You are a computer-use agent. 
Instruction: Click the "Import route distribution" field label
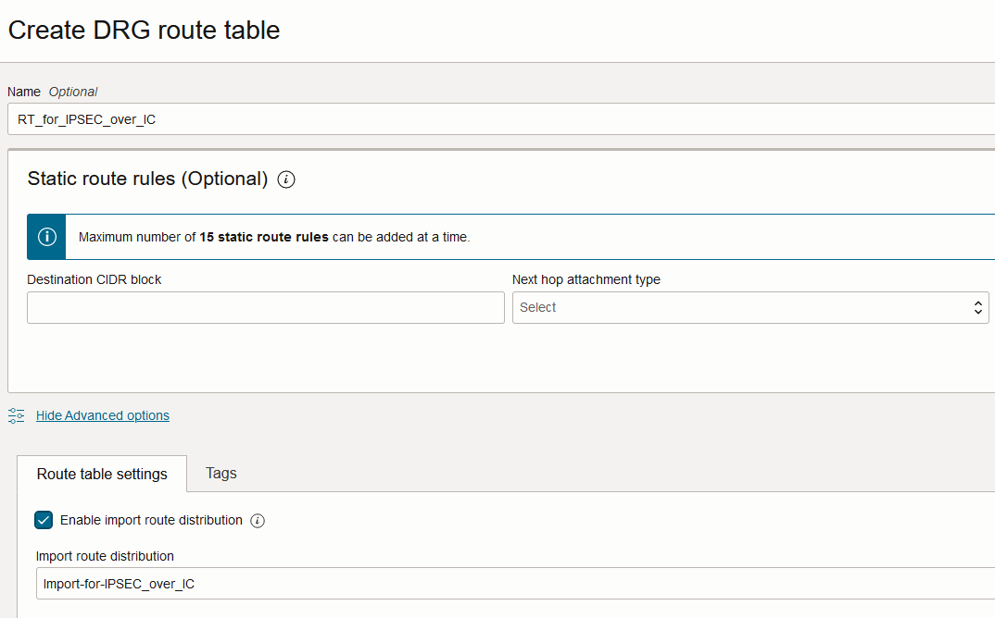point(105,556)
